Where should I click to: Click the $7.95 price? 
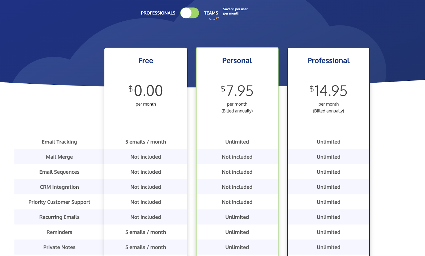237,91
